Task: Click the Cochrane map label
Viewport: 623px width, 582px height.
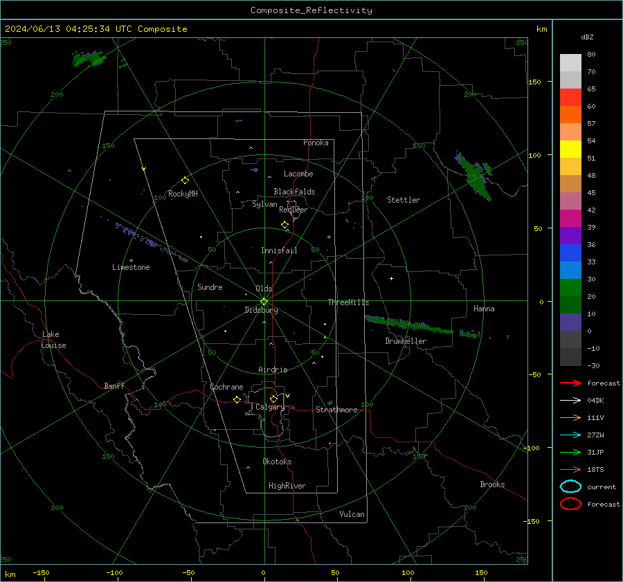Action: coord(226,387)
